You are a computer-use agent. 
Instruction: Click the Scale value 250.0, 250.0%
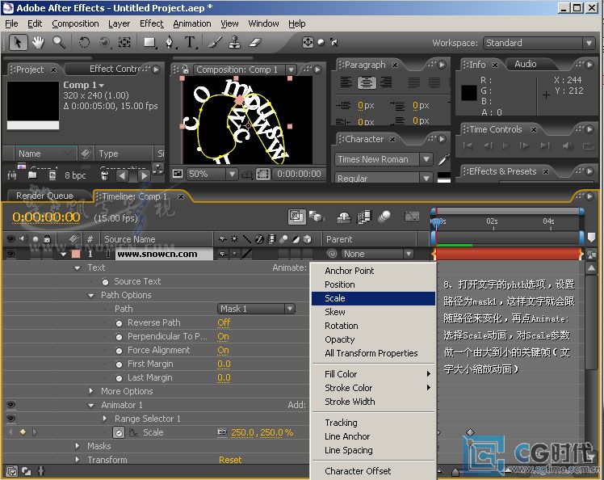[x=262, y=432]
